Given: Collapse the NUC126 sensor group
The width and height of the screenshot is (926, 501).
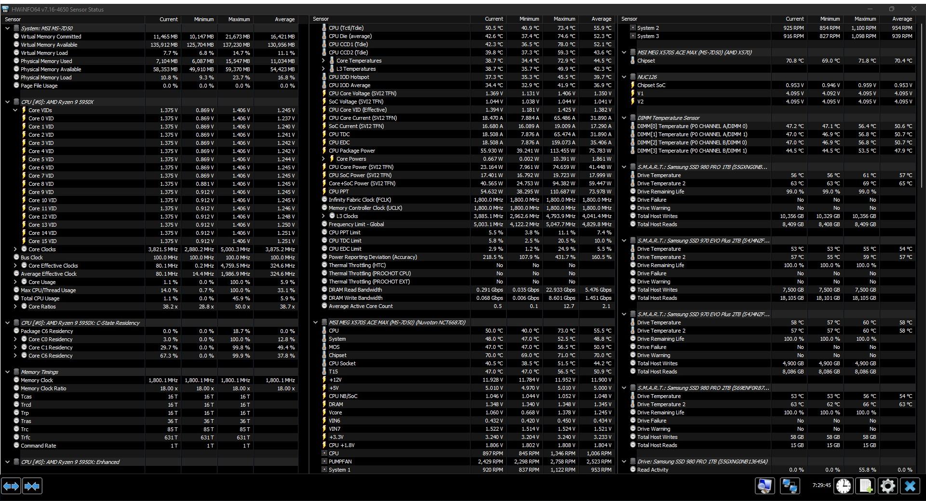Looking at the screenshot, I should [624, 77].
